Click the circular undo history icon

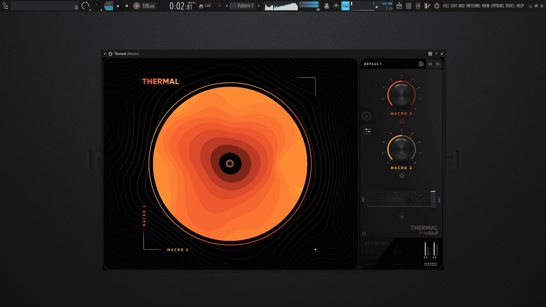pos(437,6)
